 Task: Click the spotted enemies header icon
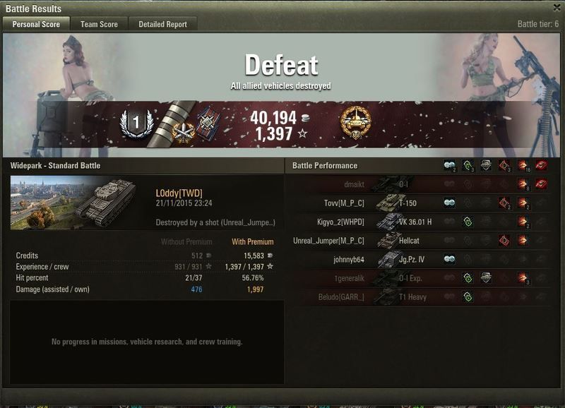(449, 165)
